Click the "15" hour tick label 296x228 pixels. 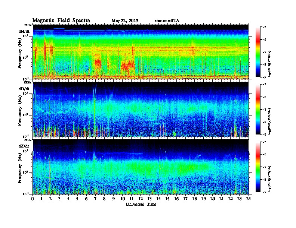(167, 199)
